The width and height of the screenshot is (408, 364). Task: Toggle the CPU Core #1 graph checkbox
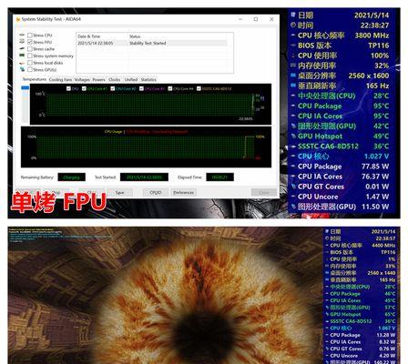pos(84,88)
